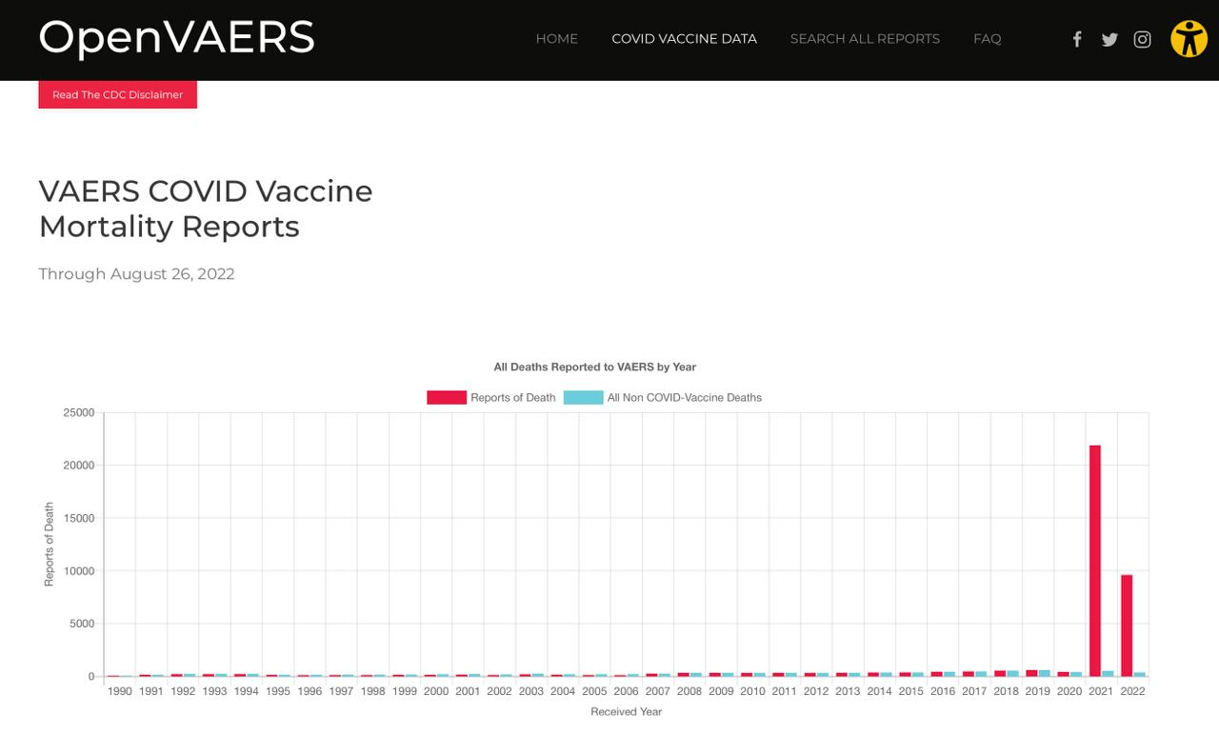Viewport: 1219px width, 734px height.
Task: Open the yellow accessibility options icon
Action: 1189,39
